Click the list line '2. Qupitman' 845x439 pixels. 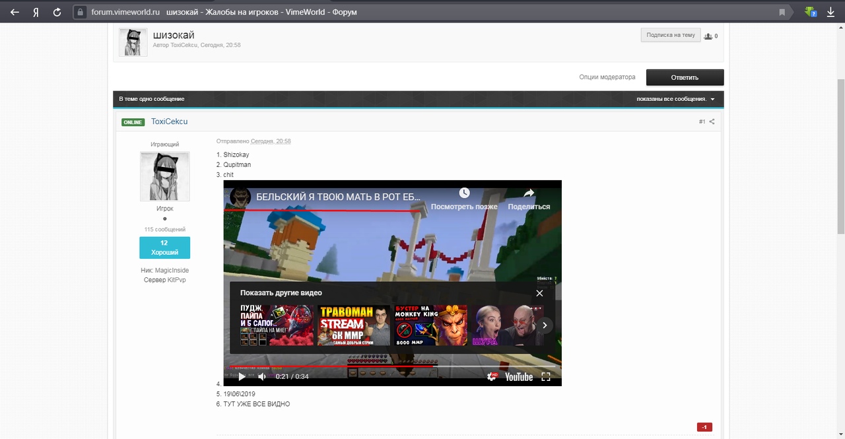234,164
